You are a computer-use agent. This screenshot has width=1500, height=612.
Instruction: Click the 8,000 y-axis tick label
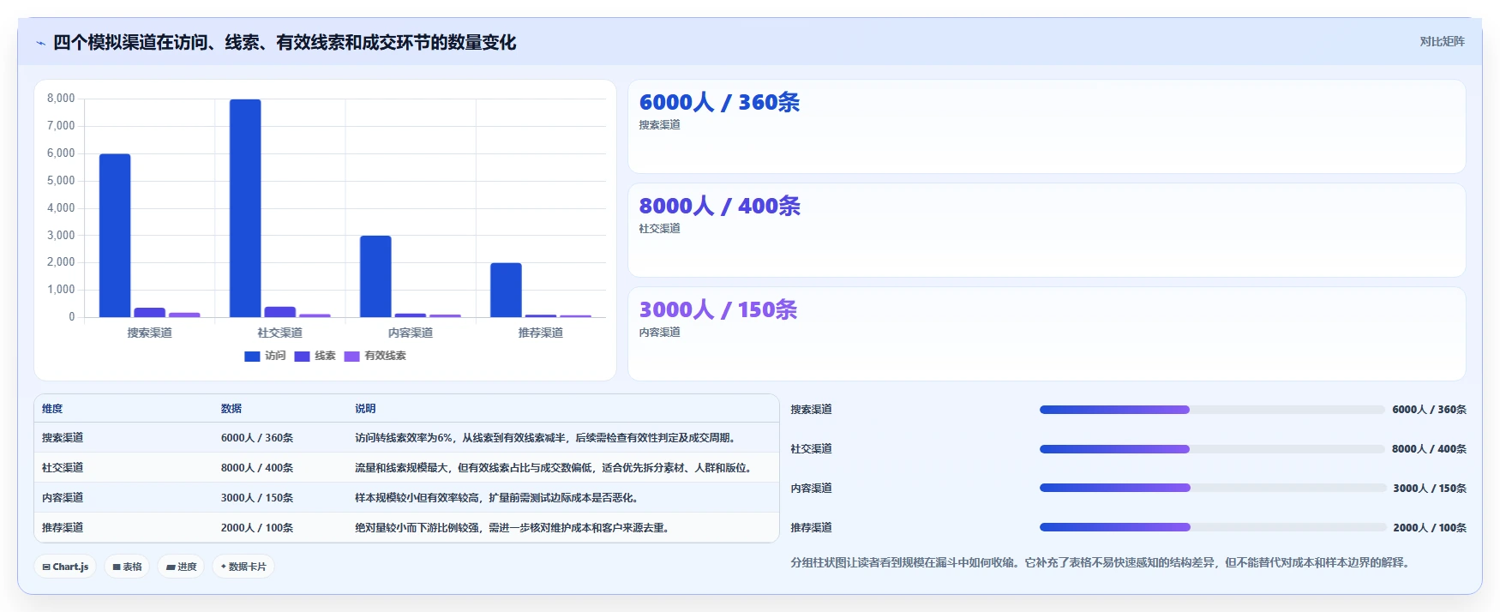[x=61, y=99]
